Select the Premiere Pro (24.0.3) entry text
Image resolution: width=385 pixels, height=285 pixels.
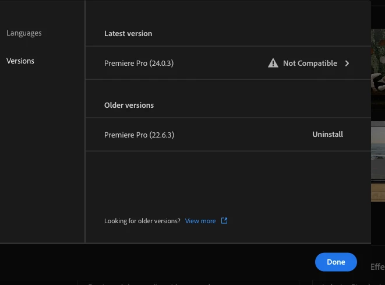[139, 64]
